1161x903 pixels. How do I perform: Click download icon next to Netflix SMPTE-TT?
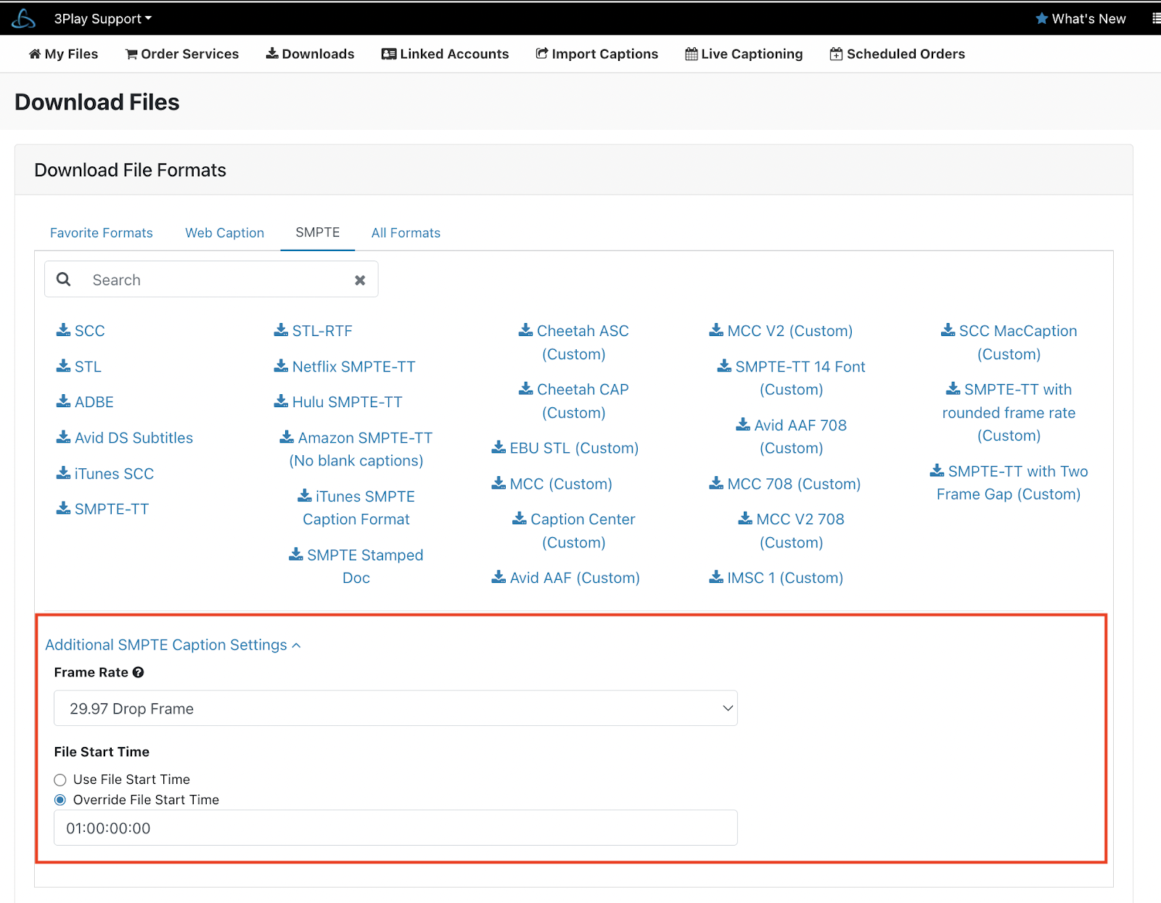[x=281, y=366]
